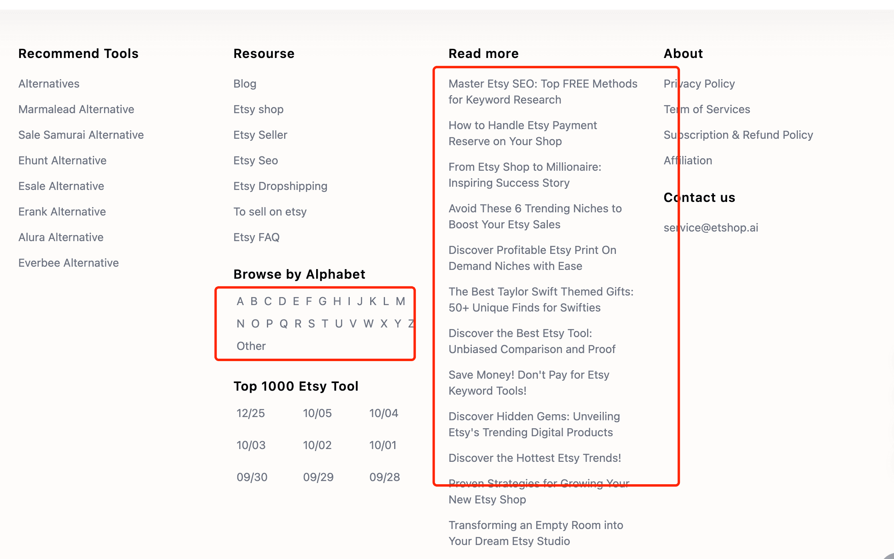
Task: Browse tools starting with letter K
Action: point(373,301)
